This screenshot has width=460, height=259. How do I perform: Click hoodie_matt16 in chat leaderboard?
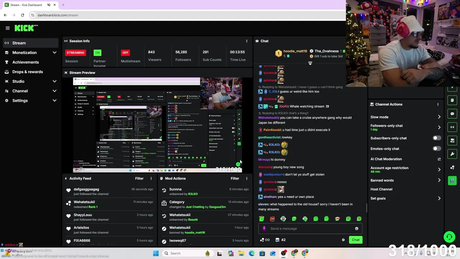point(295,51)
